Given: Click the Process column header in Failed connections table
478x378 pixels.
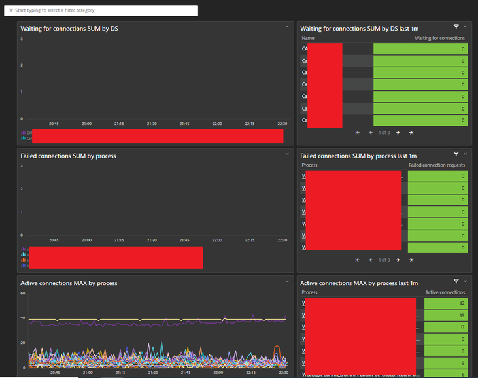Looking at the screenshot, I should [x=309, y=165].
